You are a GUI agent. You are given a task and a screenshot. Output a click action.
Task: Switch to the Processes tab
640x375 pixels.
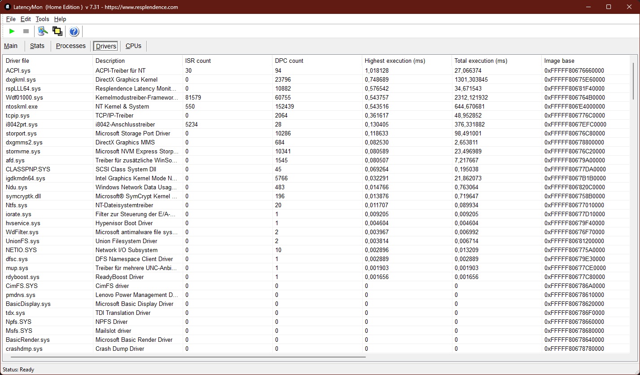pos(71,46)
